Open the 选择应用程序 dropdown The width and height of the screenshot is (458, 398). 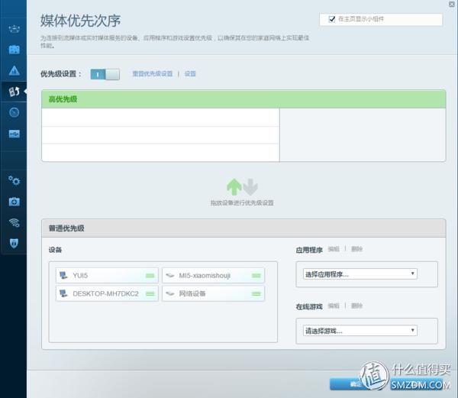360,274
